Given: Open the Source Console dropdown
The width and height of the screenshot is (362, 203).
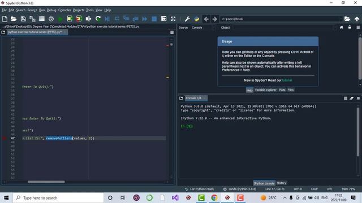Looking at the screenshot, I should (204, 28).
